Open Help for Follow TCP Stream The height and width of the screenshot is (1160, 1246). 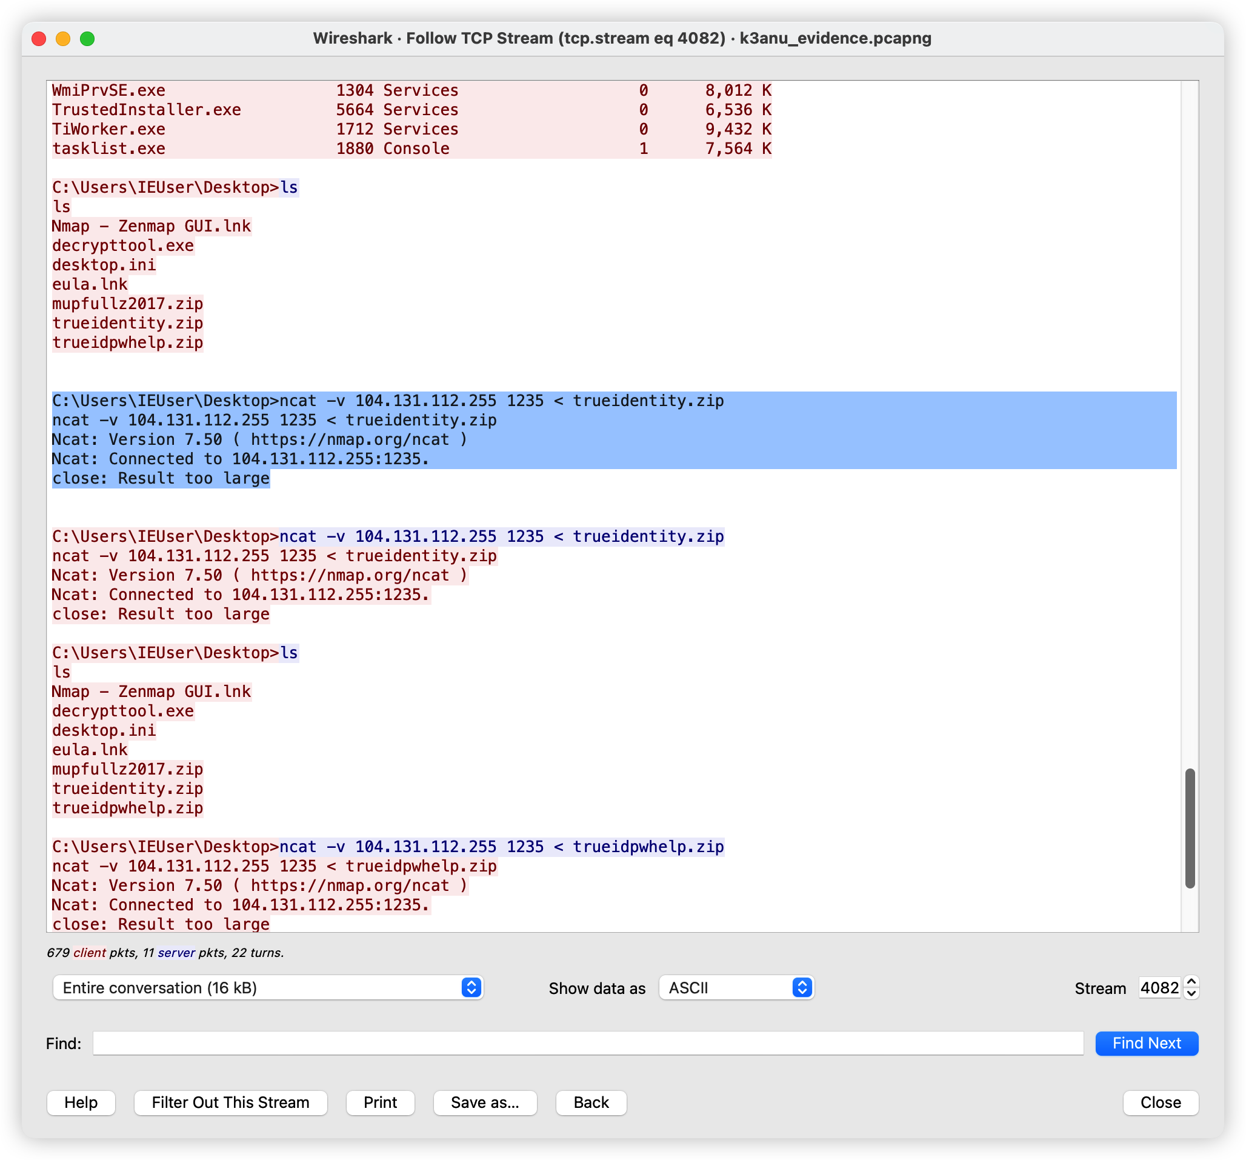[x=81, y=1102]
